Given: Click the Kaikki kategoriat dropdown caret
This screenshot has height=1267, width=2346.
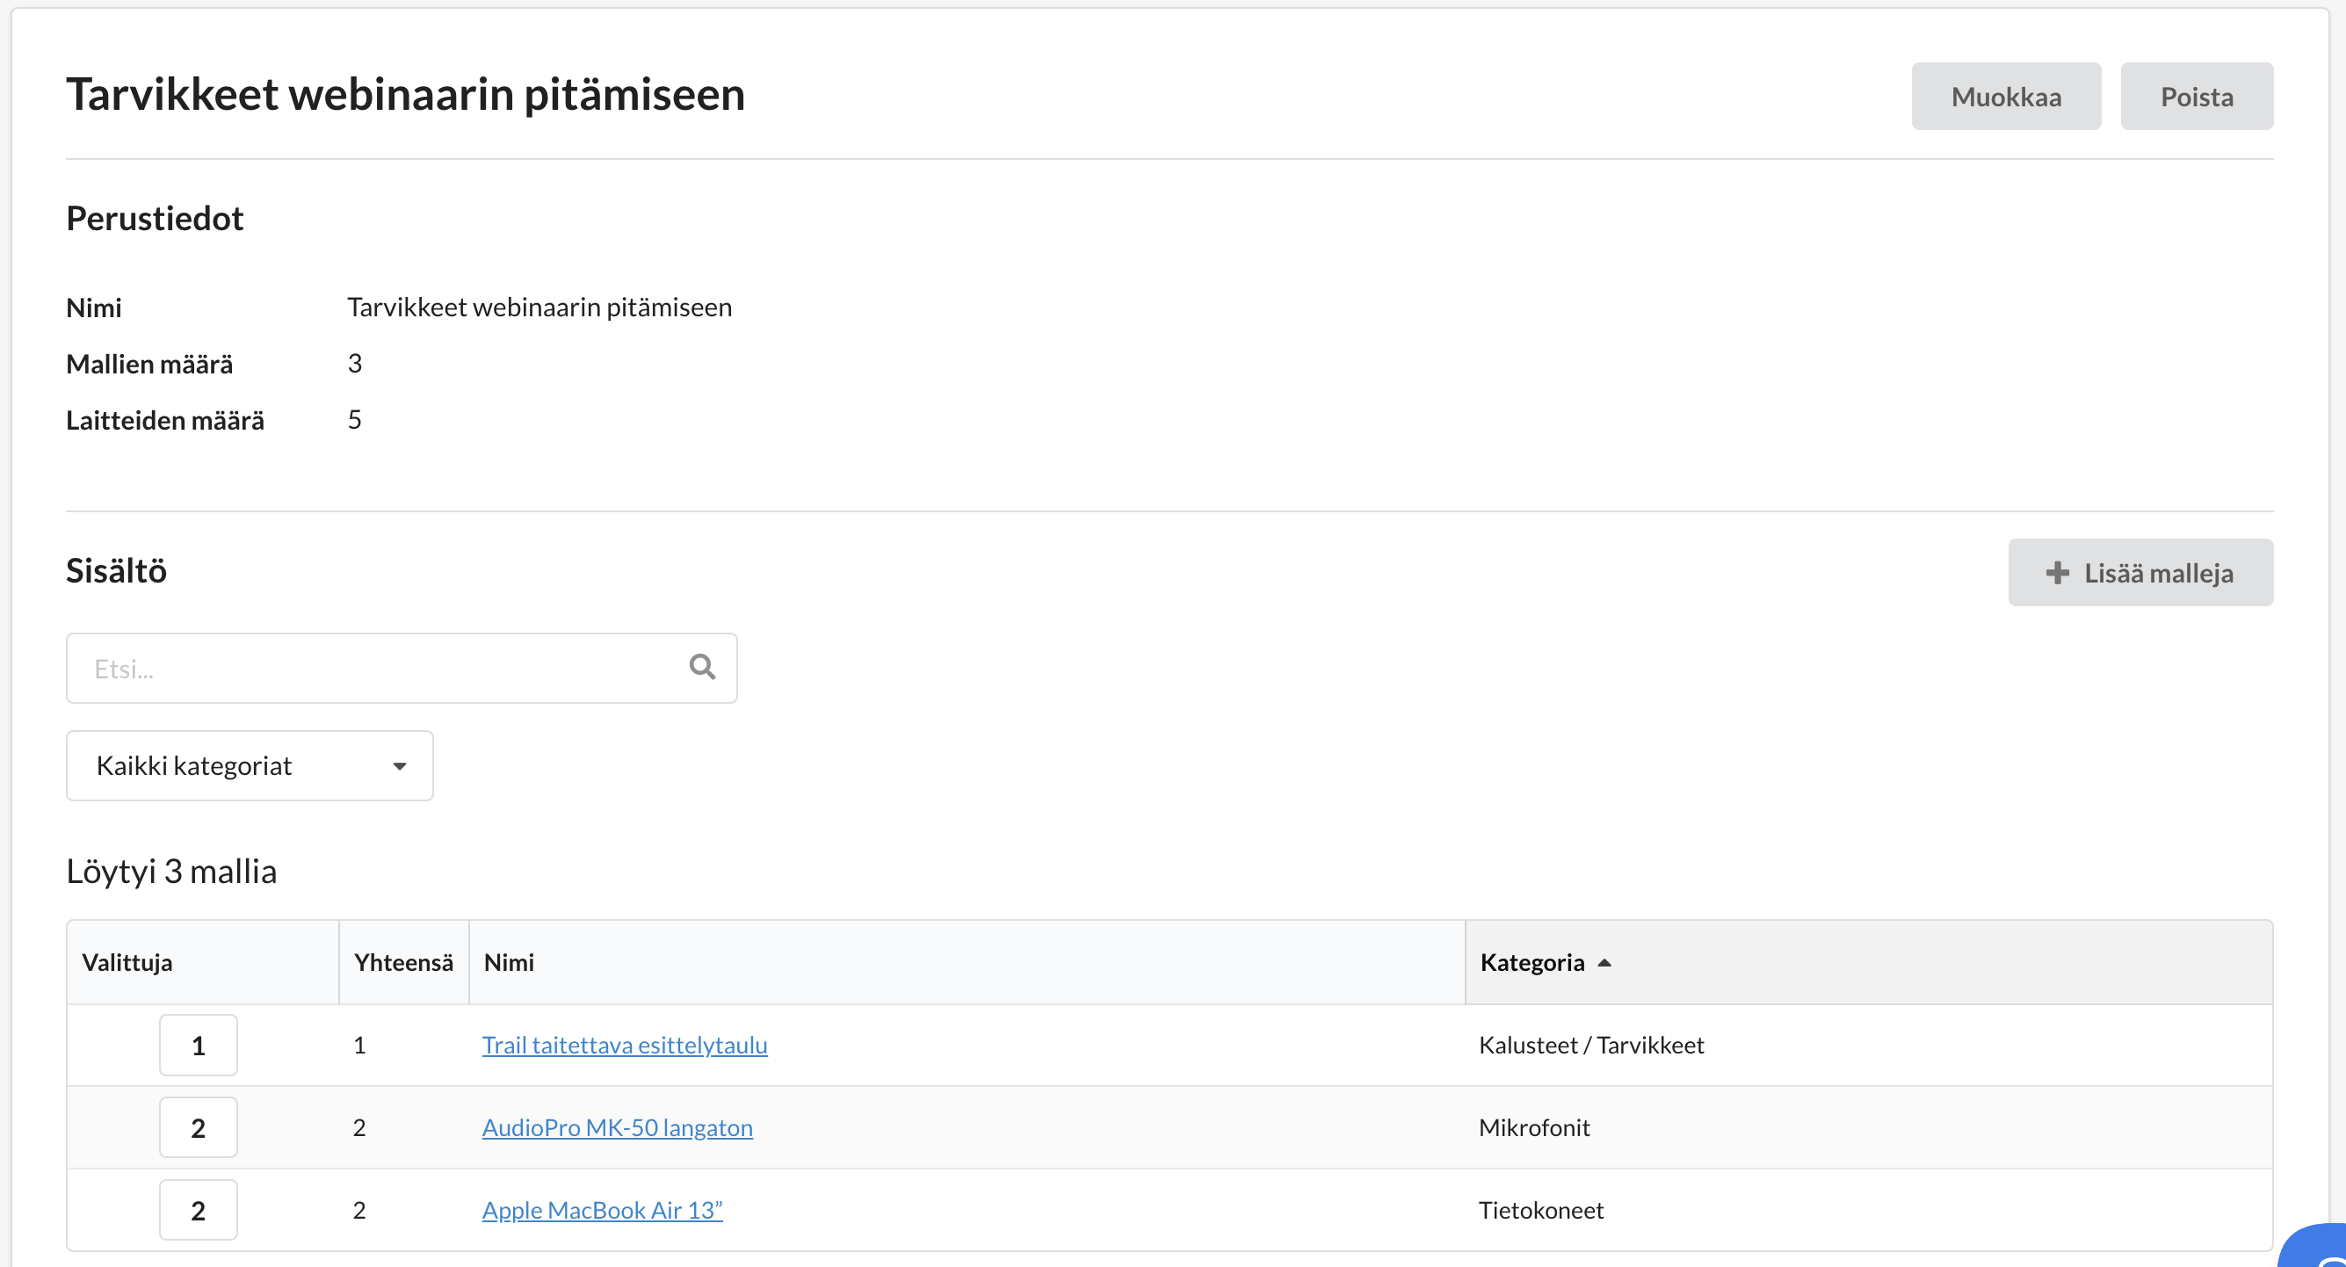Looking at the screenshot, I should click(x=399, y=766).
